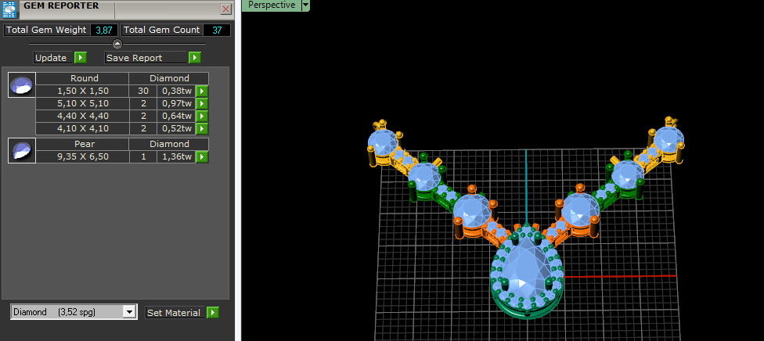Click the Diamond header in the Round table
The width and height of the screenshot is (764, 341).
pos(169,78)
